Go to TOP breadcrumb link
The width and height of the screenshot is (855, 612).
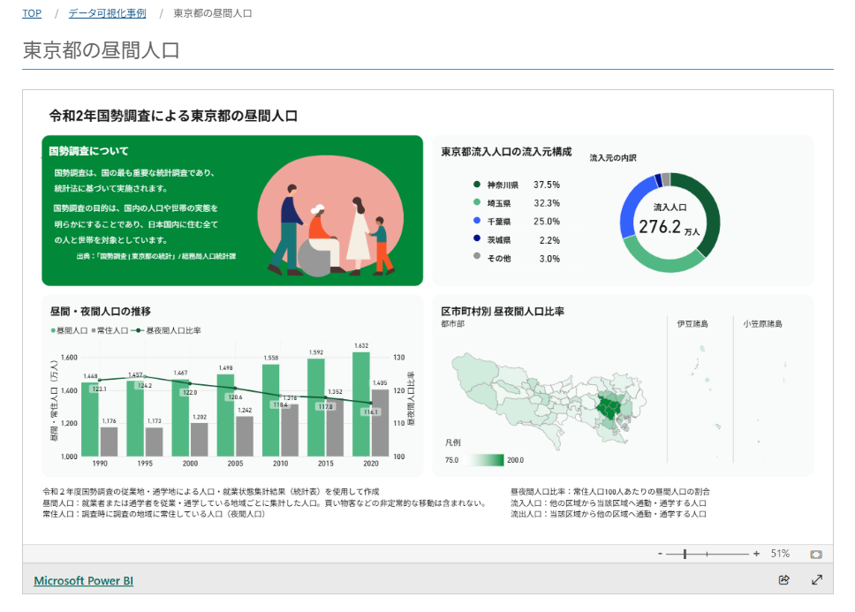point(32,13)
